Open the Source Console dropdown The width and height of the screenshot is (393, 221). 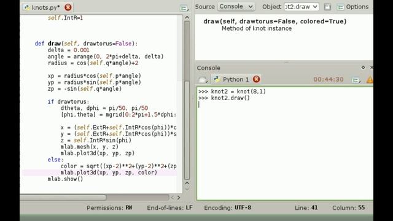[x=236, y=7]
